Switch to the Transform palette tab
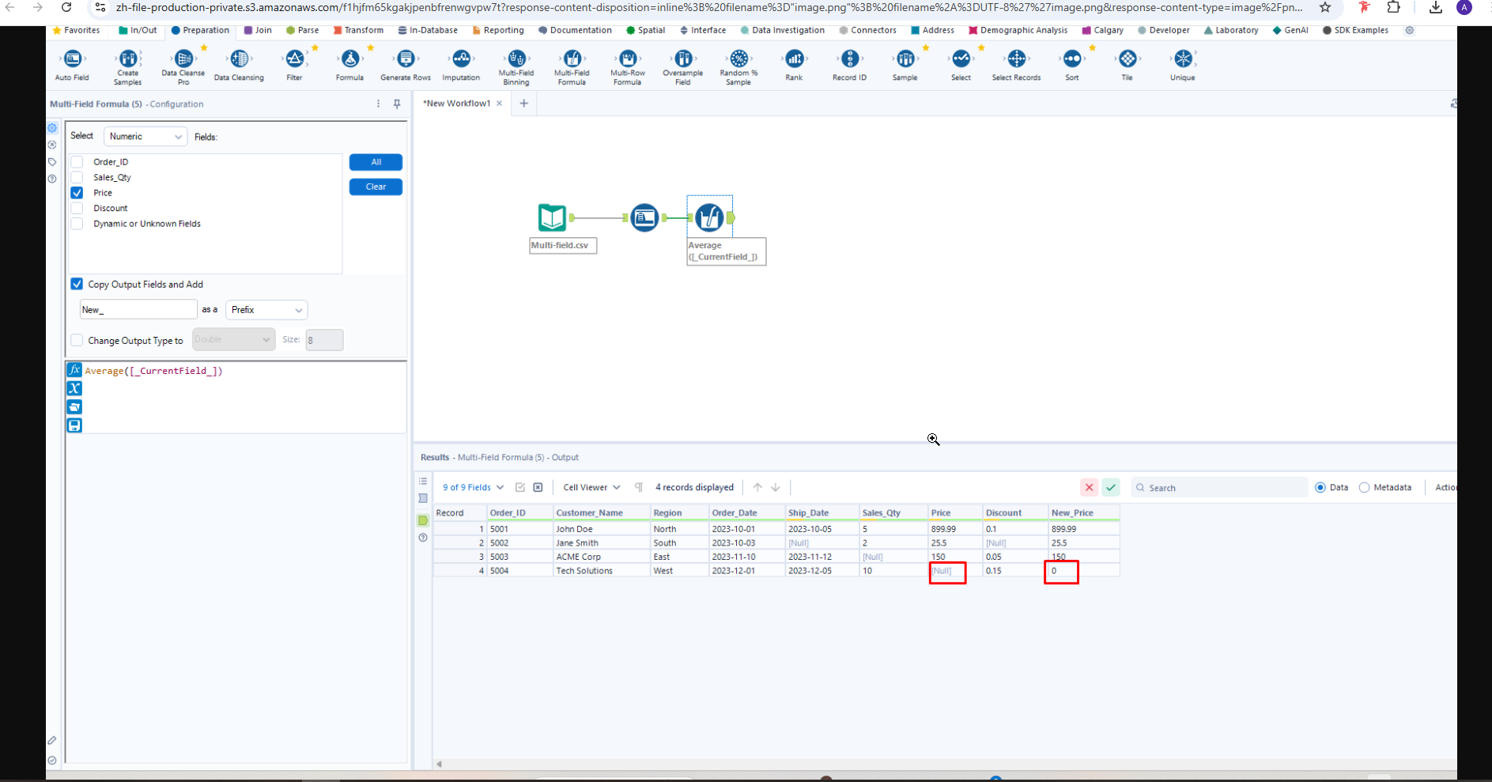1492x782 pixels. click(358, 30)
